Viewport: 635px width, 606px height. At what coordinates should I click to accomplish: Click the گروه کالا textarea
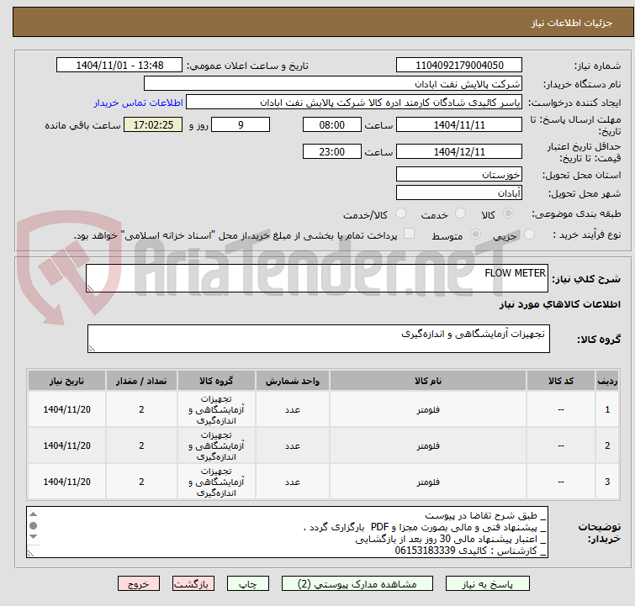tap(318, 339)
